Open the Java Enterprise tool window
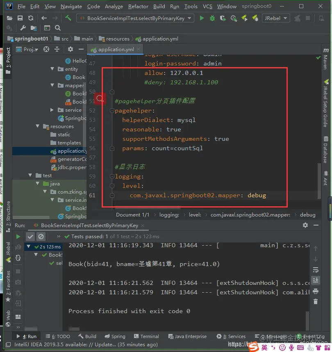The width and height of the screenshot is (332, 352). click(187, 336)
